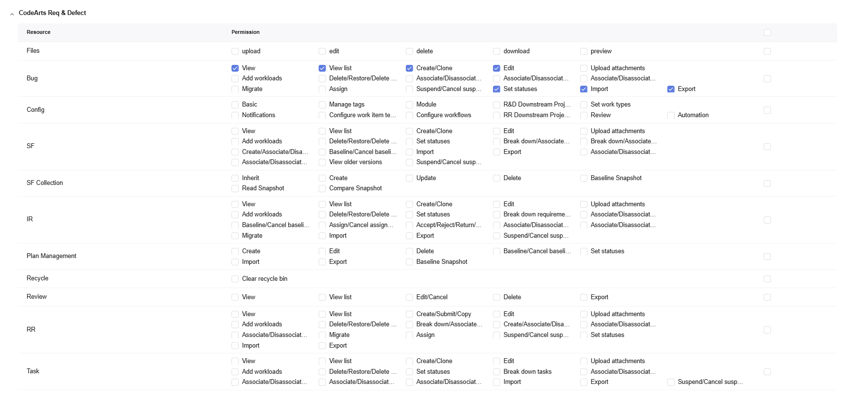Check the Edit permission for IR
The image size is (846, 397).
point(496,204)
